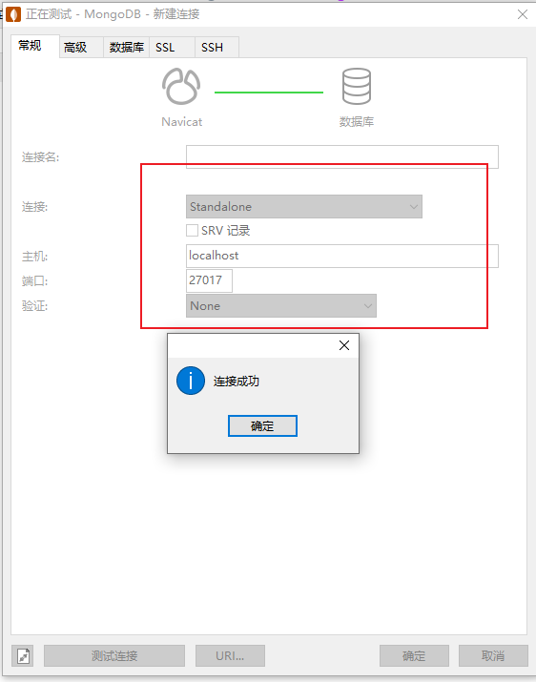Click the URI... button
The image size is (536, 682).
[230, 656]
